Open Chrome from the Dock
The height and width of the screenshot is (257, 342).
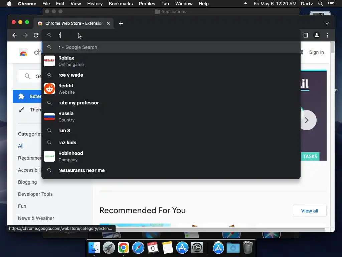[124, 248]
